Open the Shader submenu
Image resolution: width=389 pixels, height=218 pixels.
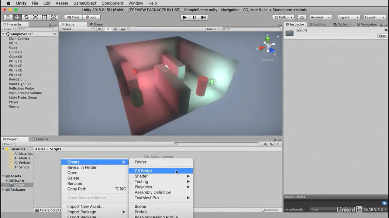(x=161, y=176)
